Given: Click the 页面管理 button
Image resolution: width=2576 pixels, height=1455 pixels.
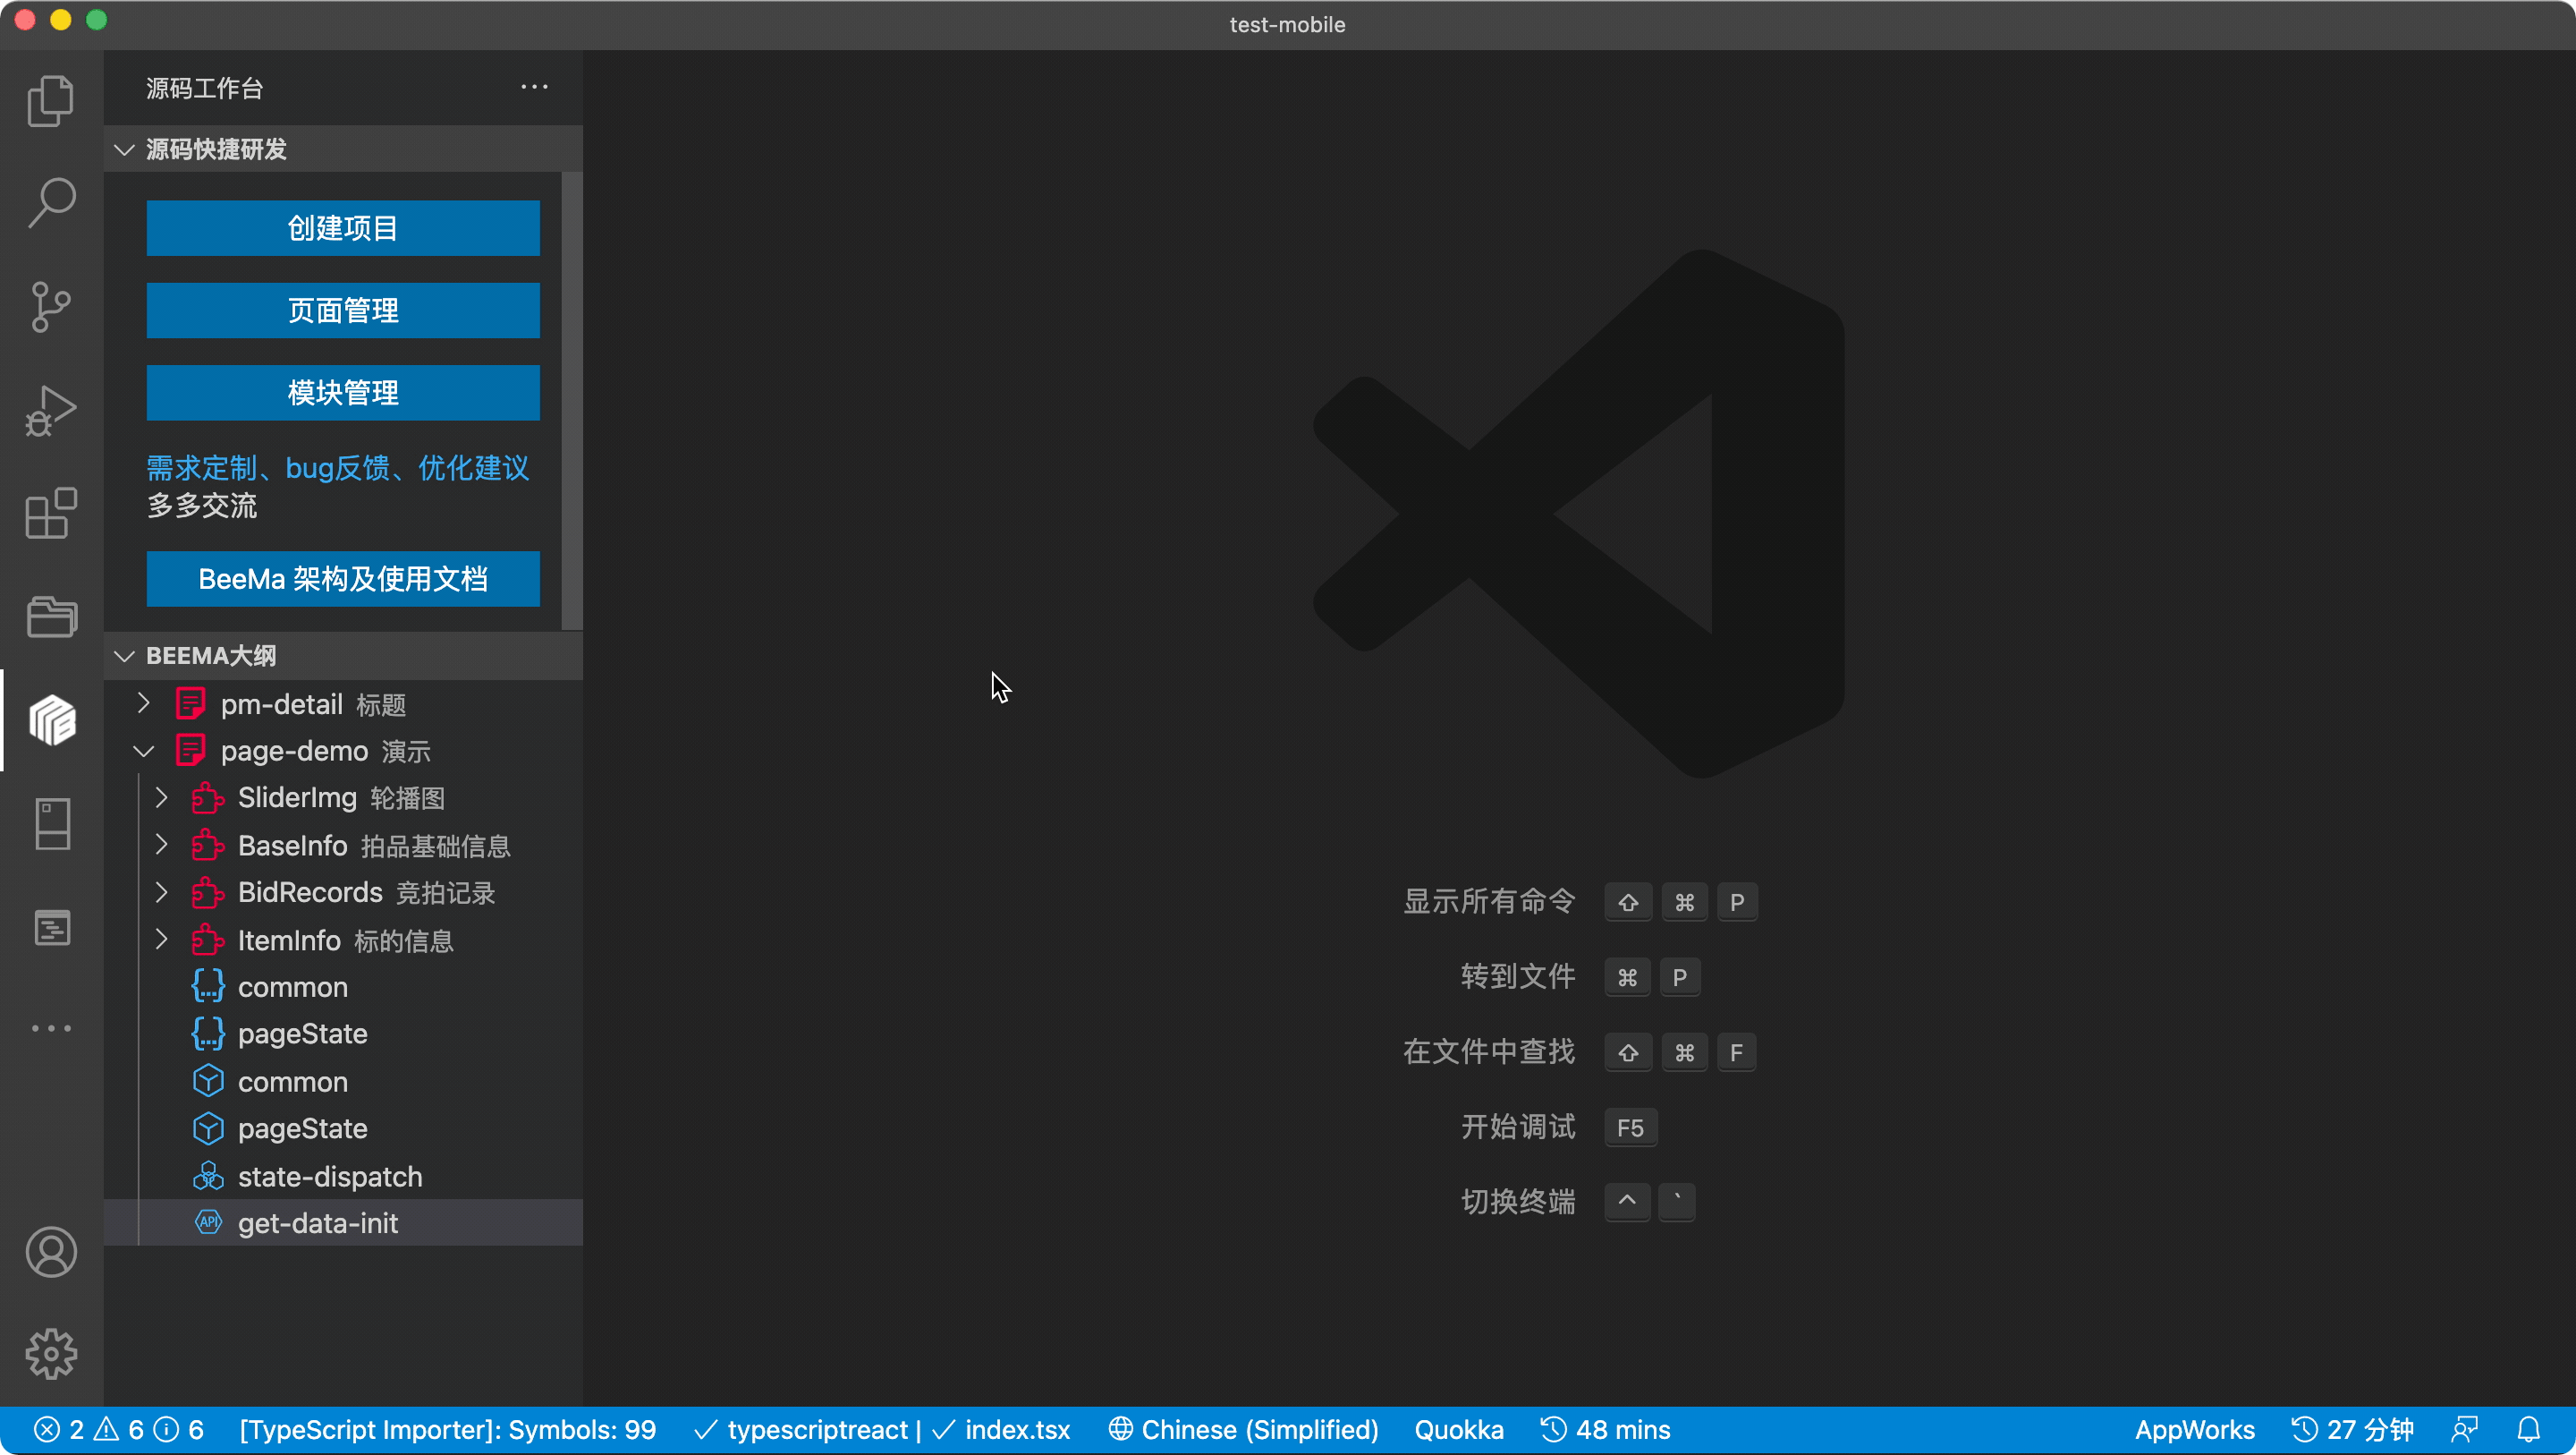Looking at the screenshot, I should 343,311.
